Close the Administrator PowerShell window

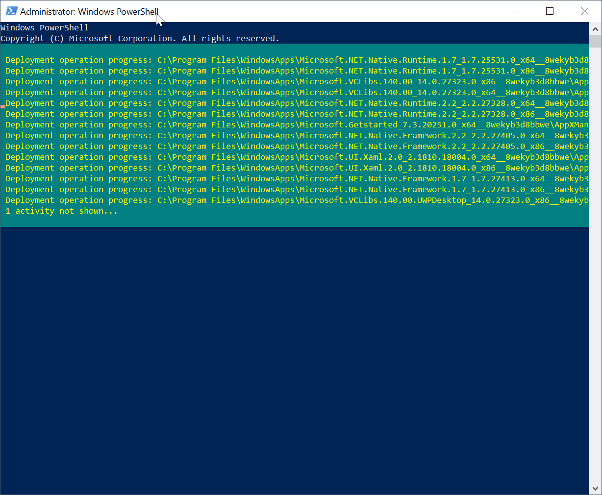(x=584, y=11)
